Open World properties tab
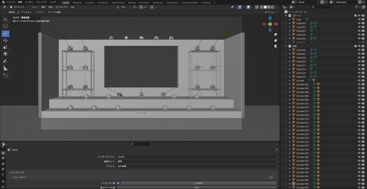 pyautogui.click(x=3, y=175)
